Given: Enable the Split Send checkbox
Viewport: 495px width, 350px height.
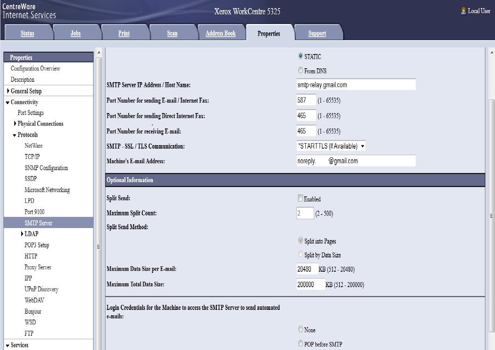Looking at the screenshot, I should pos(300,199).
